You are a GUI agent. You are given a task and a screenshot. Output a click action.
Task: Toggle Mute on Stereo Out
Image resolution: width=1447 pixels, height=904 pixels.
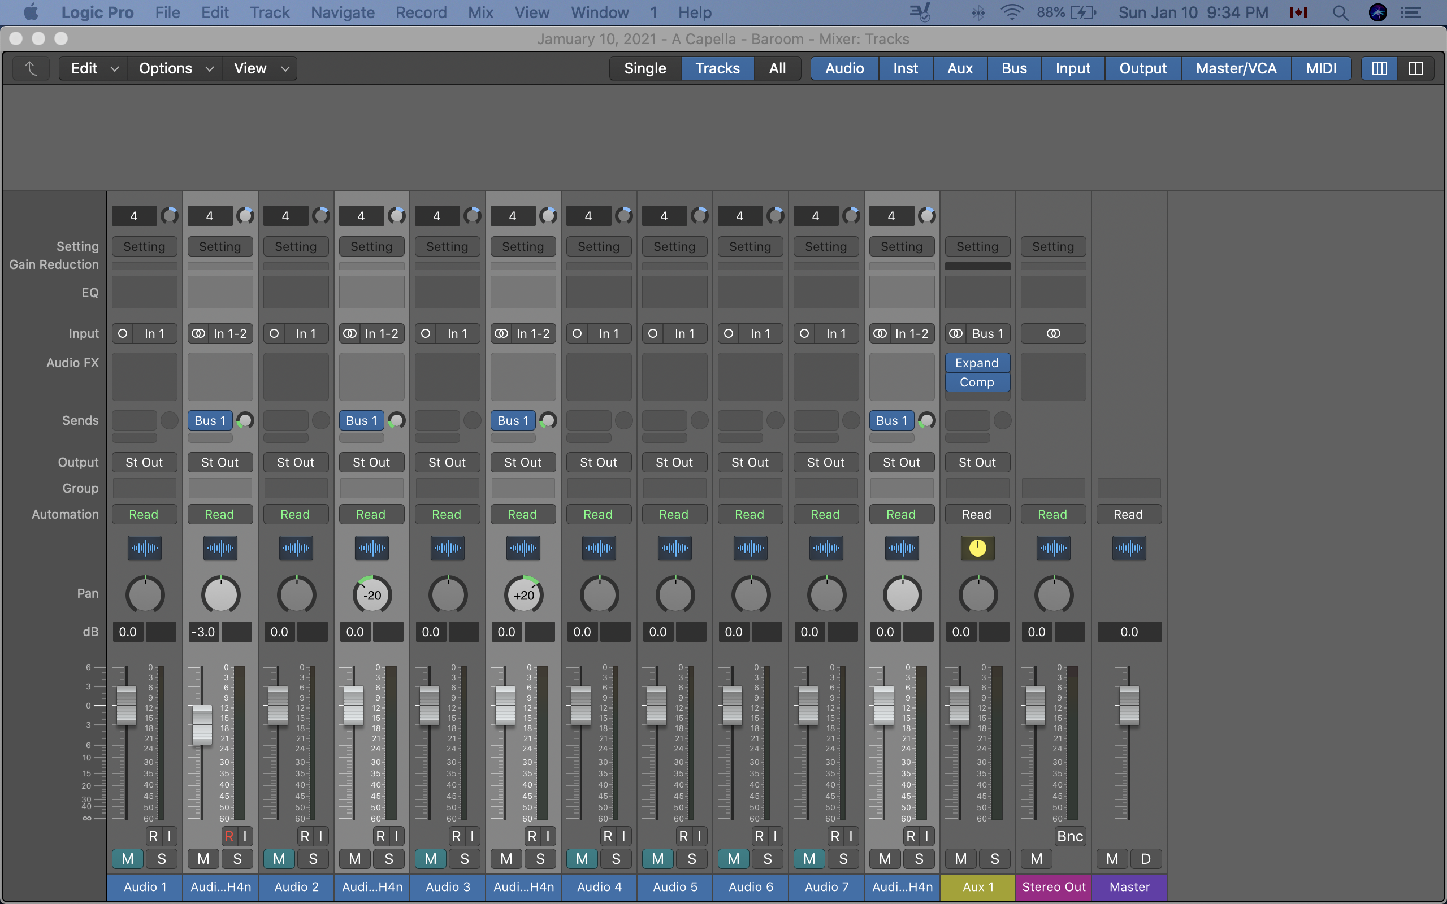tap(1036, 859)
